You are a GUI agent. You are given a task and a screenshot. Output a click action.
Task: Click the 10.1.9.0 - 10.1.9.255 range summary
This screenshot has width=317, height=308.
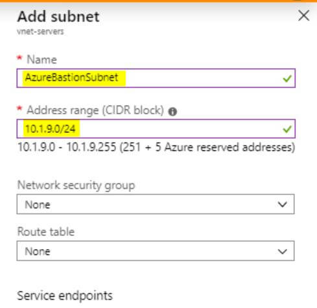pos(156,147)
